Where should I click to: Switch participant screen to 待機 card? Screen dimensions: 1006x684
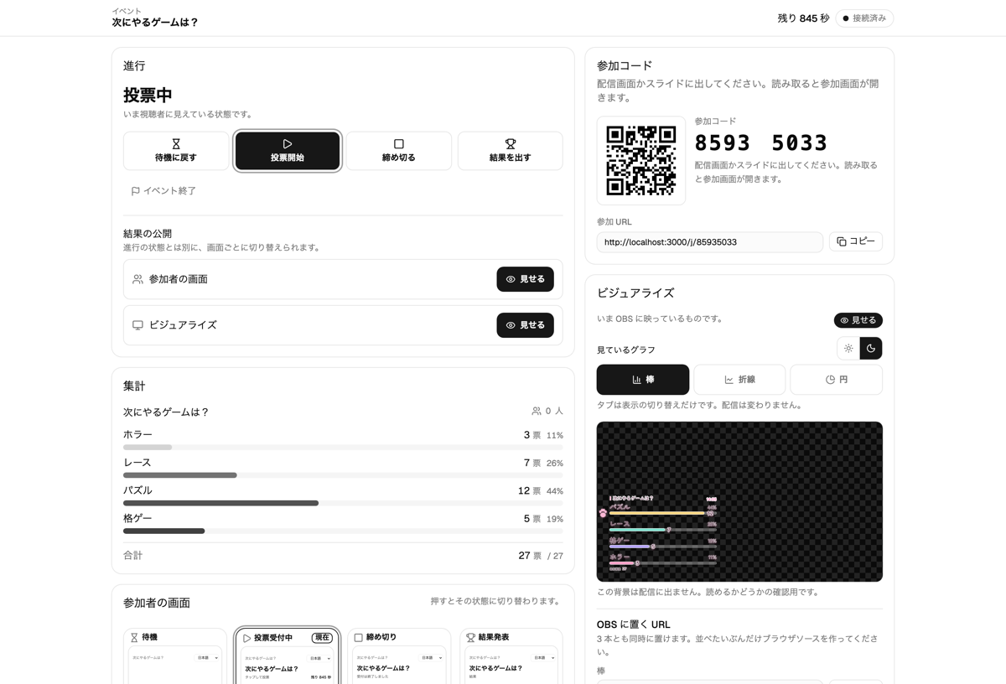coord(175,656)
